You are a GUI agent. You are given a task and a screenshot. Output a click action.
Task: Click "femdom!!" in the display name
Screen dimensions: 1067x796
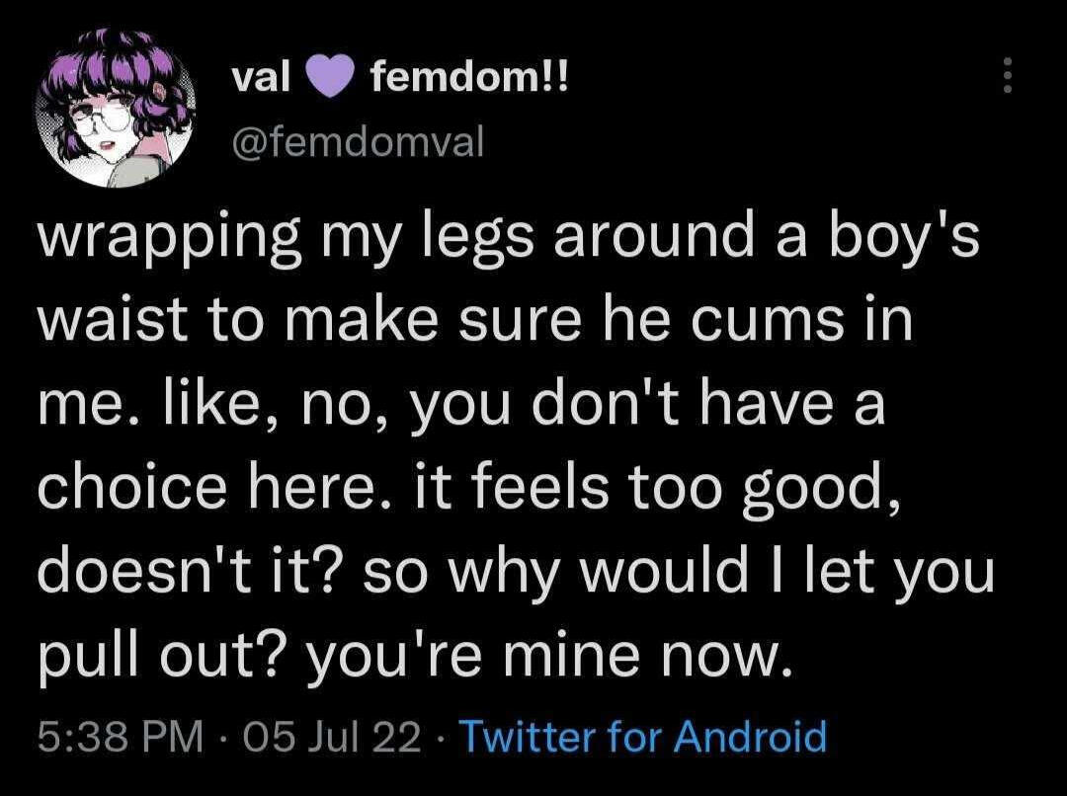461,77
